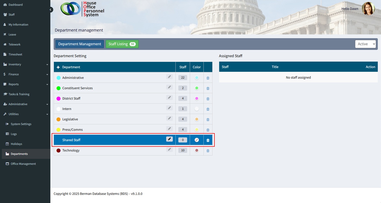
Task: Click the pencil edit icon for Administrative
Action: (169, 77)
